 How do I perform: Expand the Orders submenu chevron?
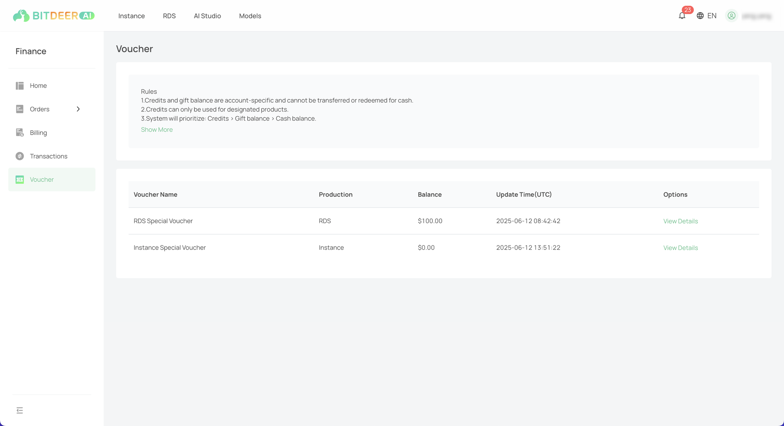pos(78,109)
